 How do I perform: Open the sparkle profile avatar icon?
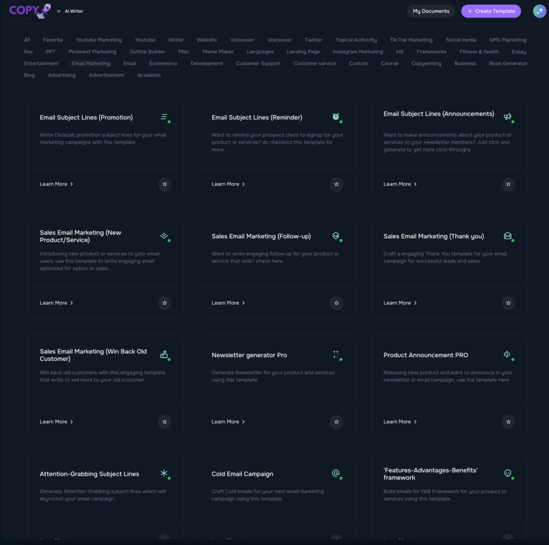pyautogui.click(x=539, y=11)
